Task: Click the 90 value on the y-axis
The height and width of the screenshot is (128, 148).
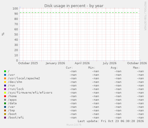Action: 16,14
